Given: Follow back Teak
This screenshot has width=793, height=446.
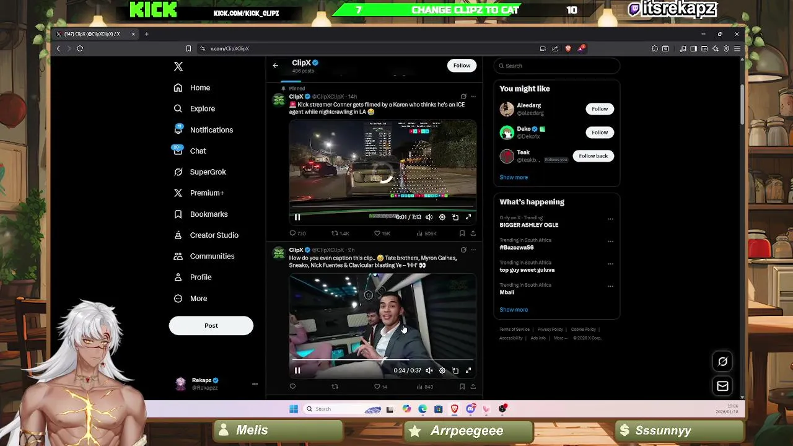Looking at the screenshot, I should click(x=594, y=155).
